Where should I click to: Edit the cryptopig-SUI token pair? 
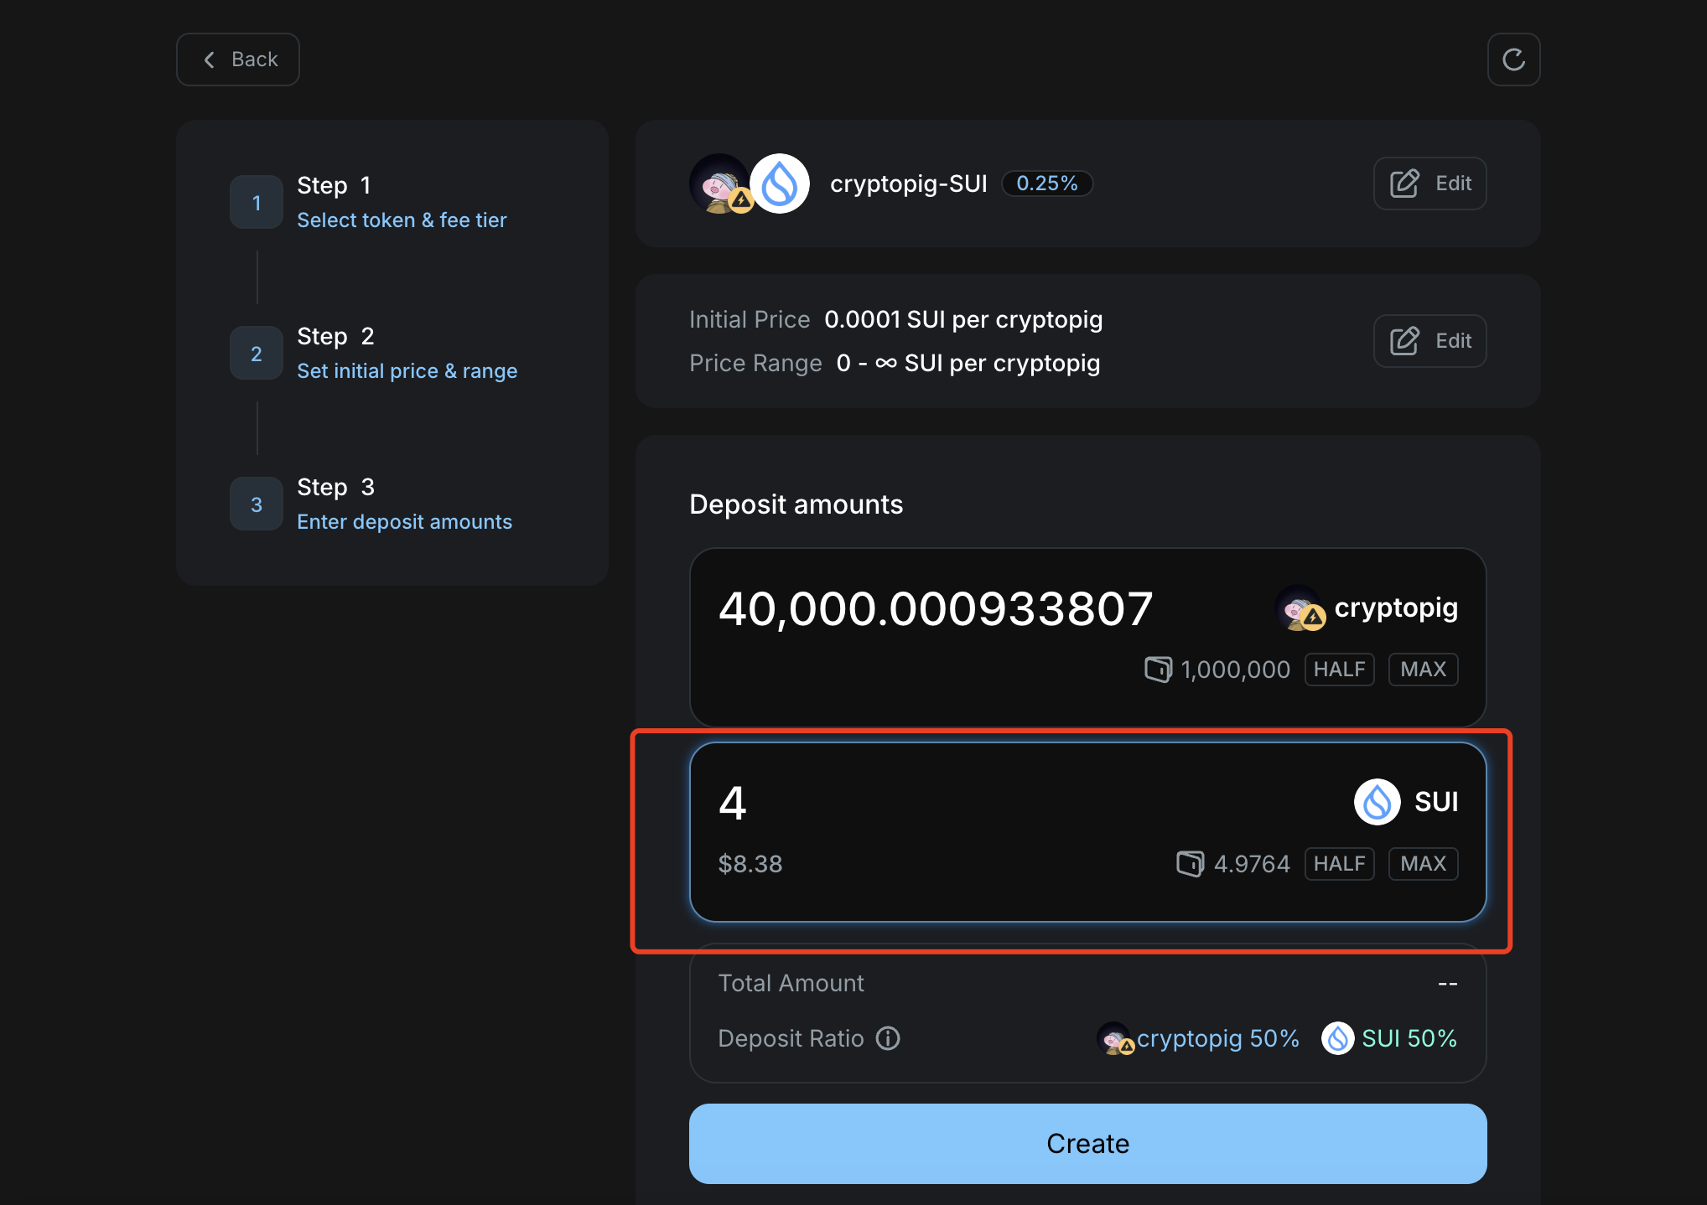pyautogui.click(x=1430, y=184)
